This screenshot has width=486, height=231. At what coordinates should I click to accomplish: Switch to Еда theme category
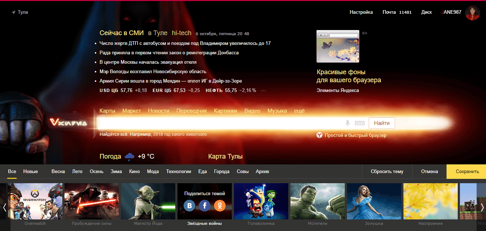pos(202,172)
